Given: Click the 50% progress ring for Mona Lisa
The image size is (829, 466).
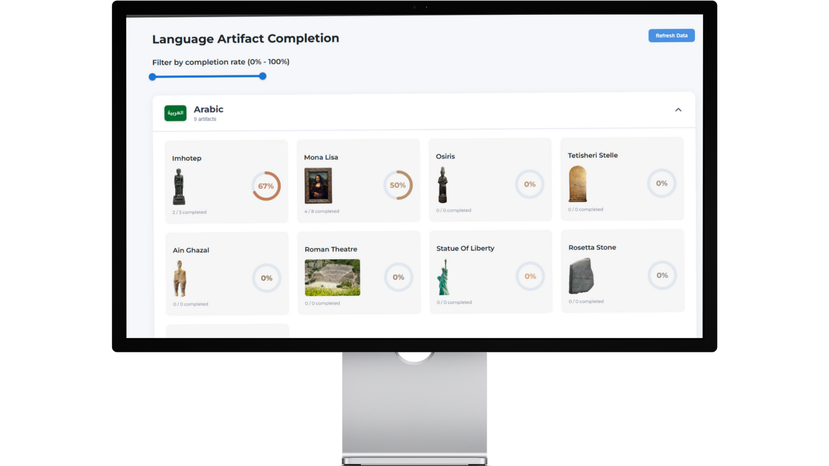Looking at the screenshot, I should (398, 185).
